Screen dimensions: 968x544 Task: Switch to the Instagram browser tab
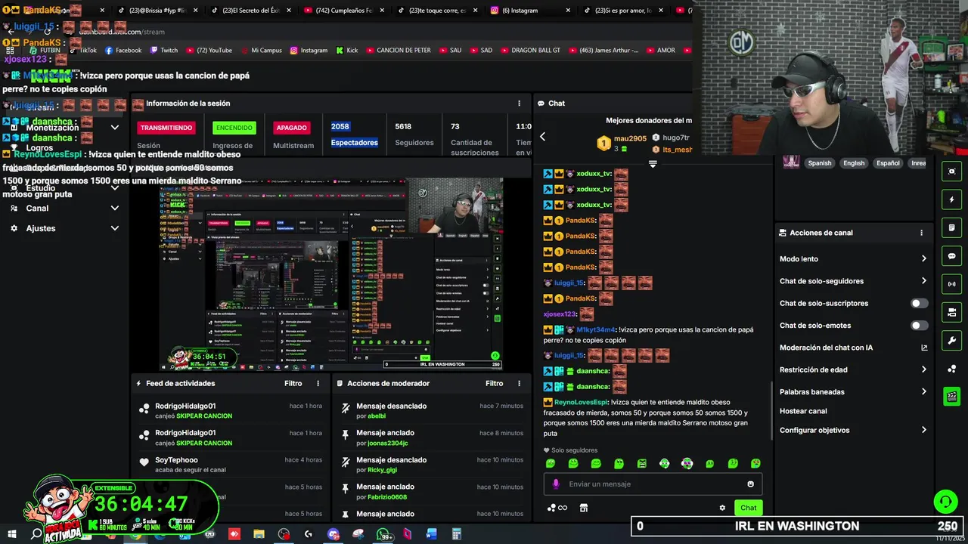coord(530,11)
